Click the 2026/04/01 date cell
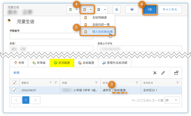The image size is (191, 116). (39, 90)
